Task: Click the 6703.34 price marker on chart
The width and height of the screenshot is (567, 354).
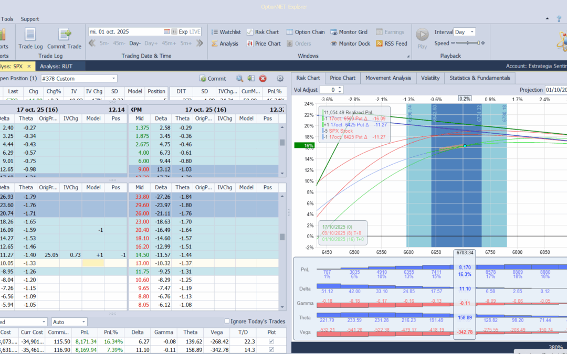Action: 464,252
